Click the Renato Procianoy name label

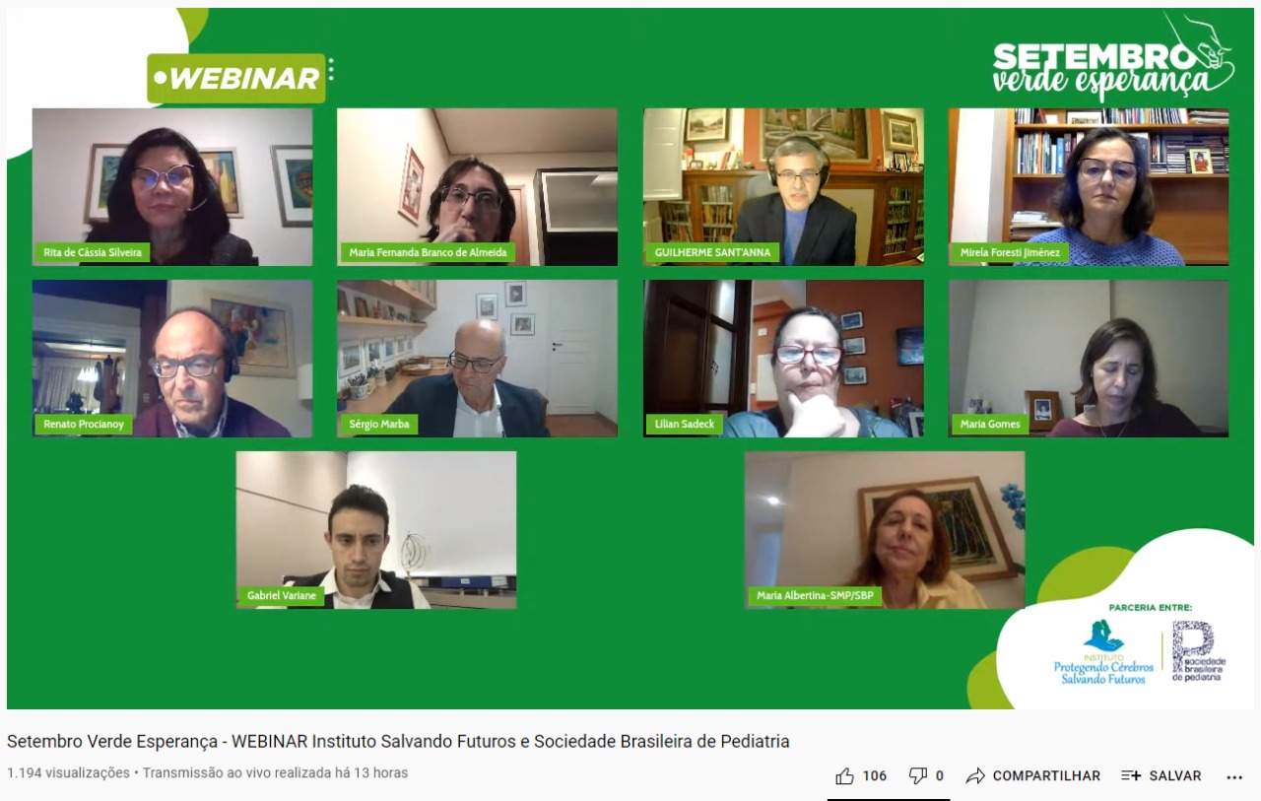click(84, 425)
